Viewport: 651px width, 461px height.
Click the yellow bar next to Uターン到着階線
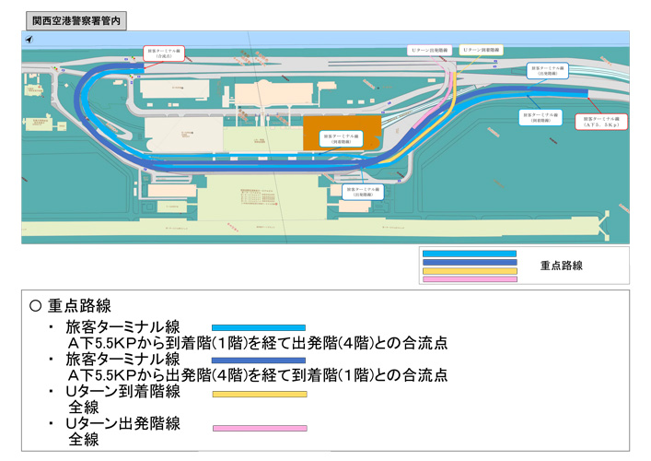pos(260,394)
